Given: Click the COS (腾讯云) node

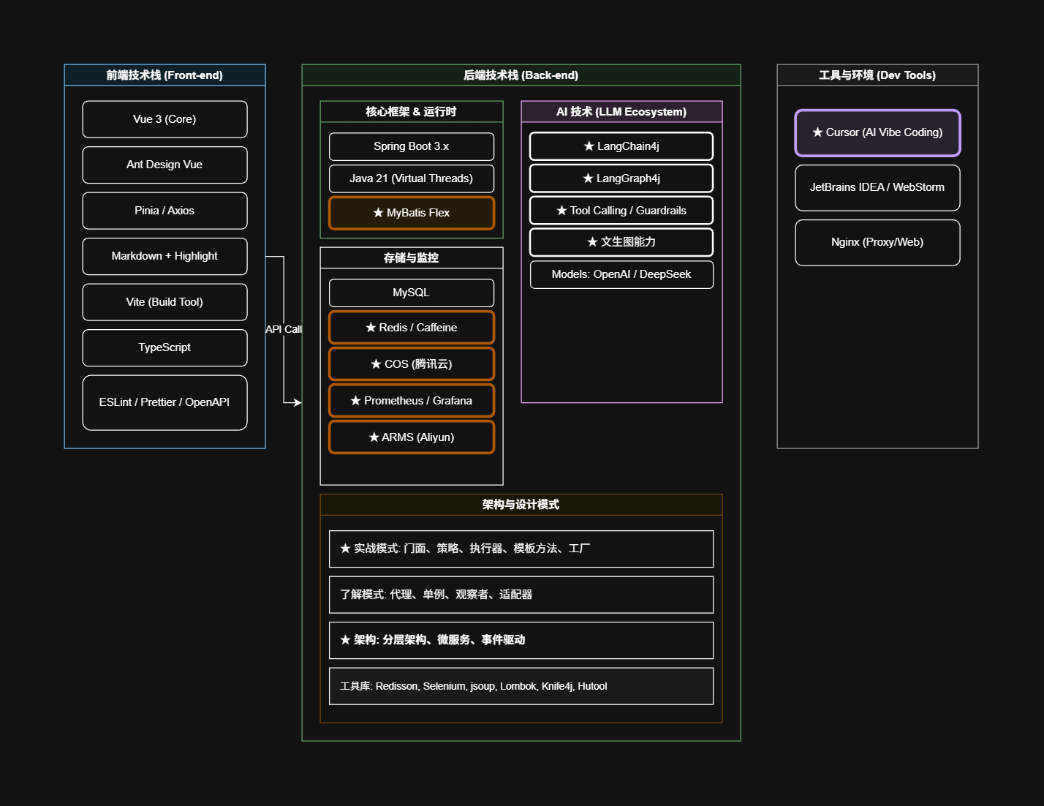Looking at the screenshot, I should (412, 364).
